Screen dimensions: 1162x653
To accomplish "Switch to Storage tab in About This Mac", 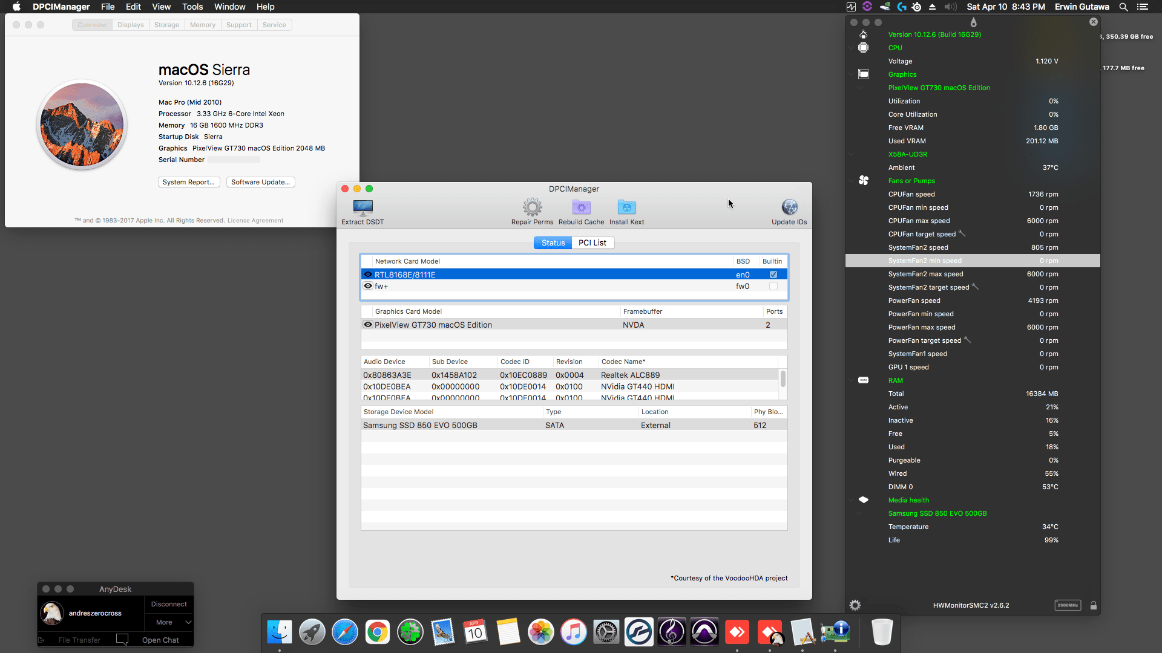I will (x=166, y=25).
